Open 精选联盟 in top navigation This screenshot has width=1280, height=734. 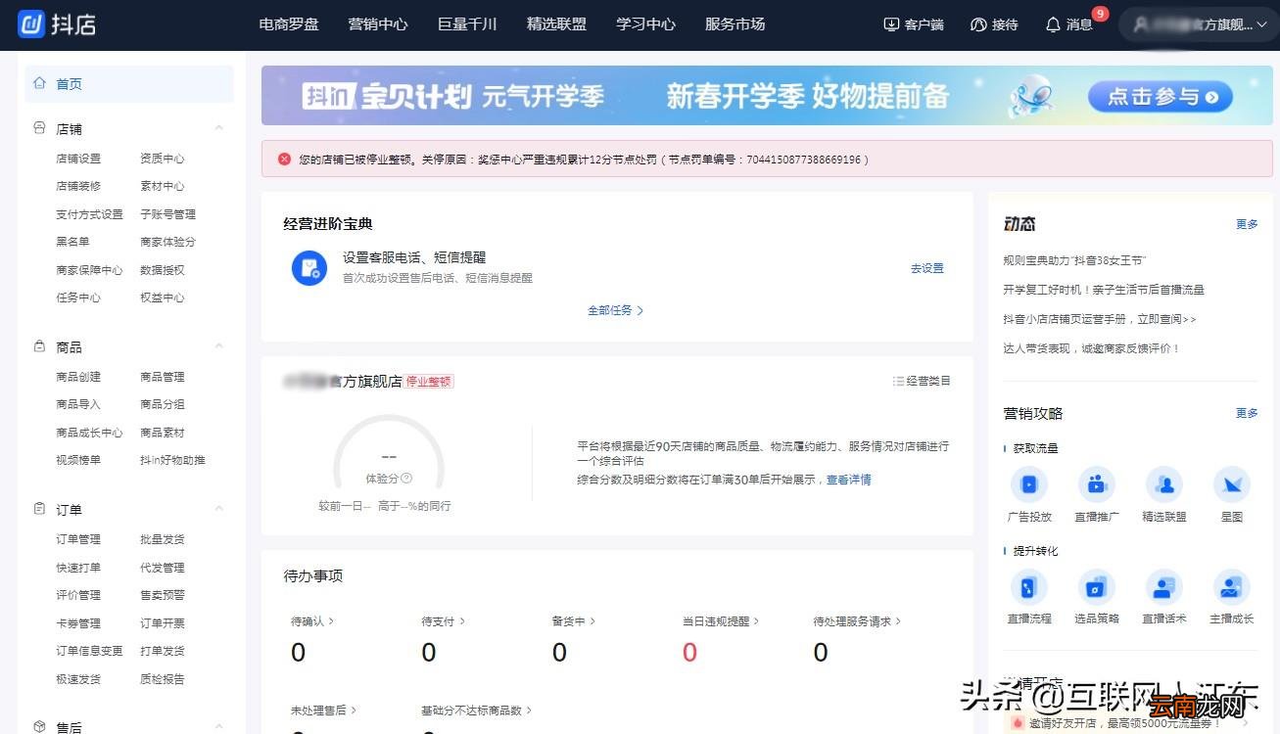coord(556,24)
